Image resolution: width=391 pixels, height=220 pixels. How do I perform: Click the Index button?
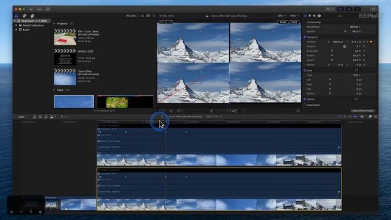[21, 117]
